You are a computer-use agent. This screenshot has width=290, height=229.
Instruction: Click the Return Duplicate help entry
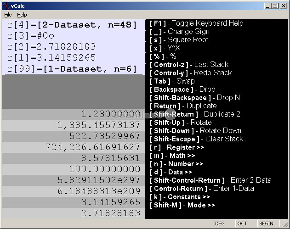(183, 106)
